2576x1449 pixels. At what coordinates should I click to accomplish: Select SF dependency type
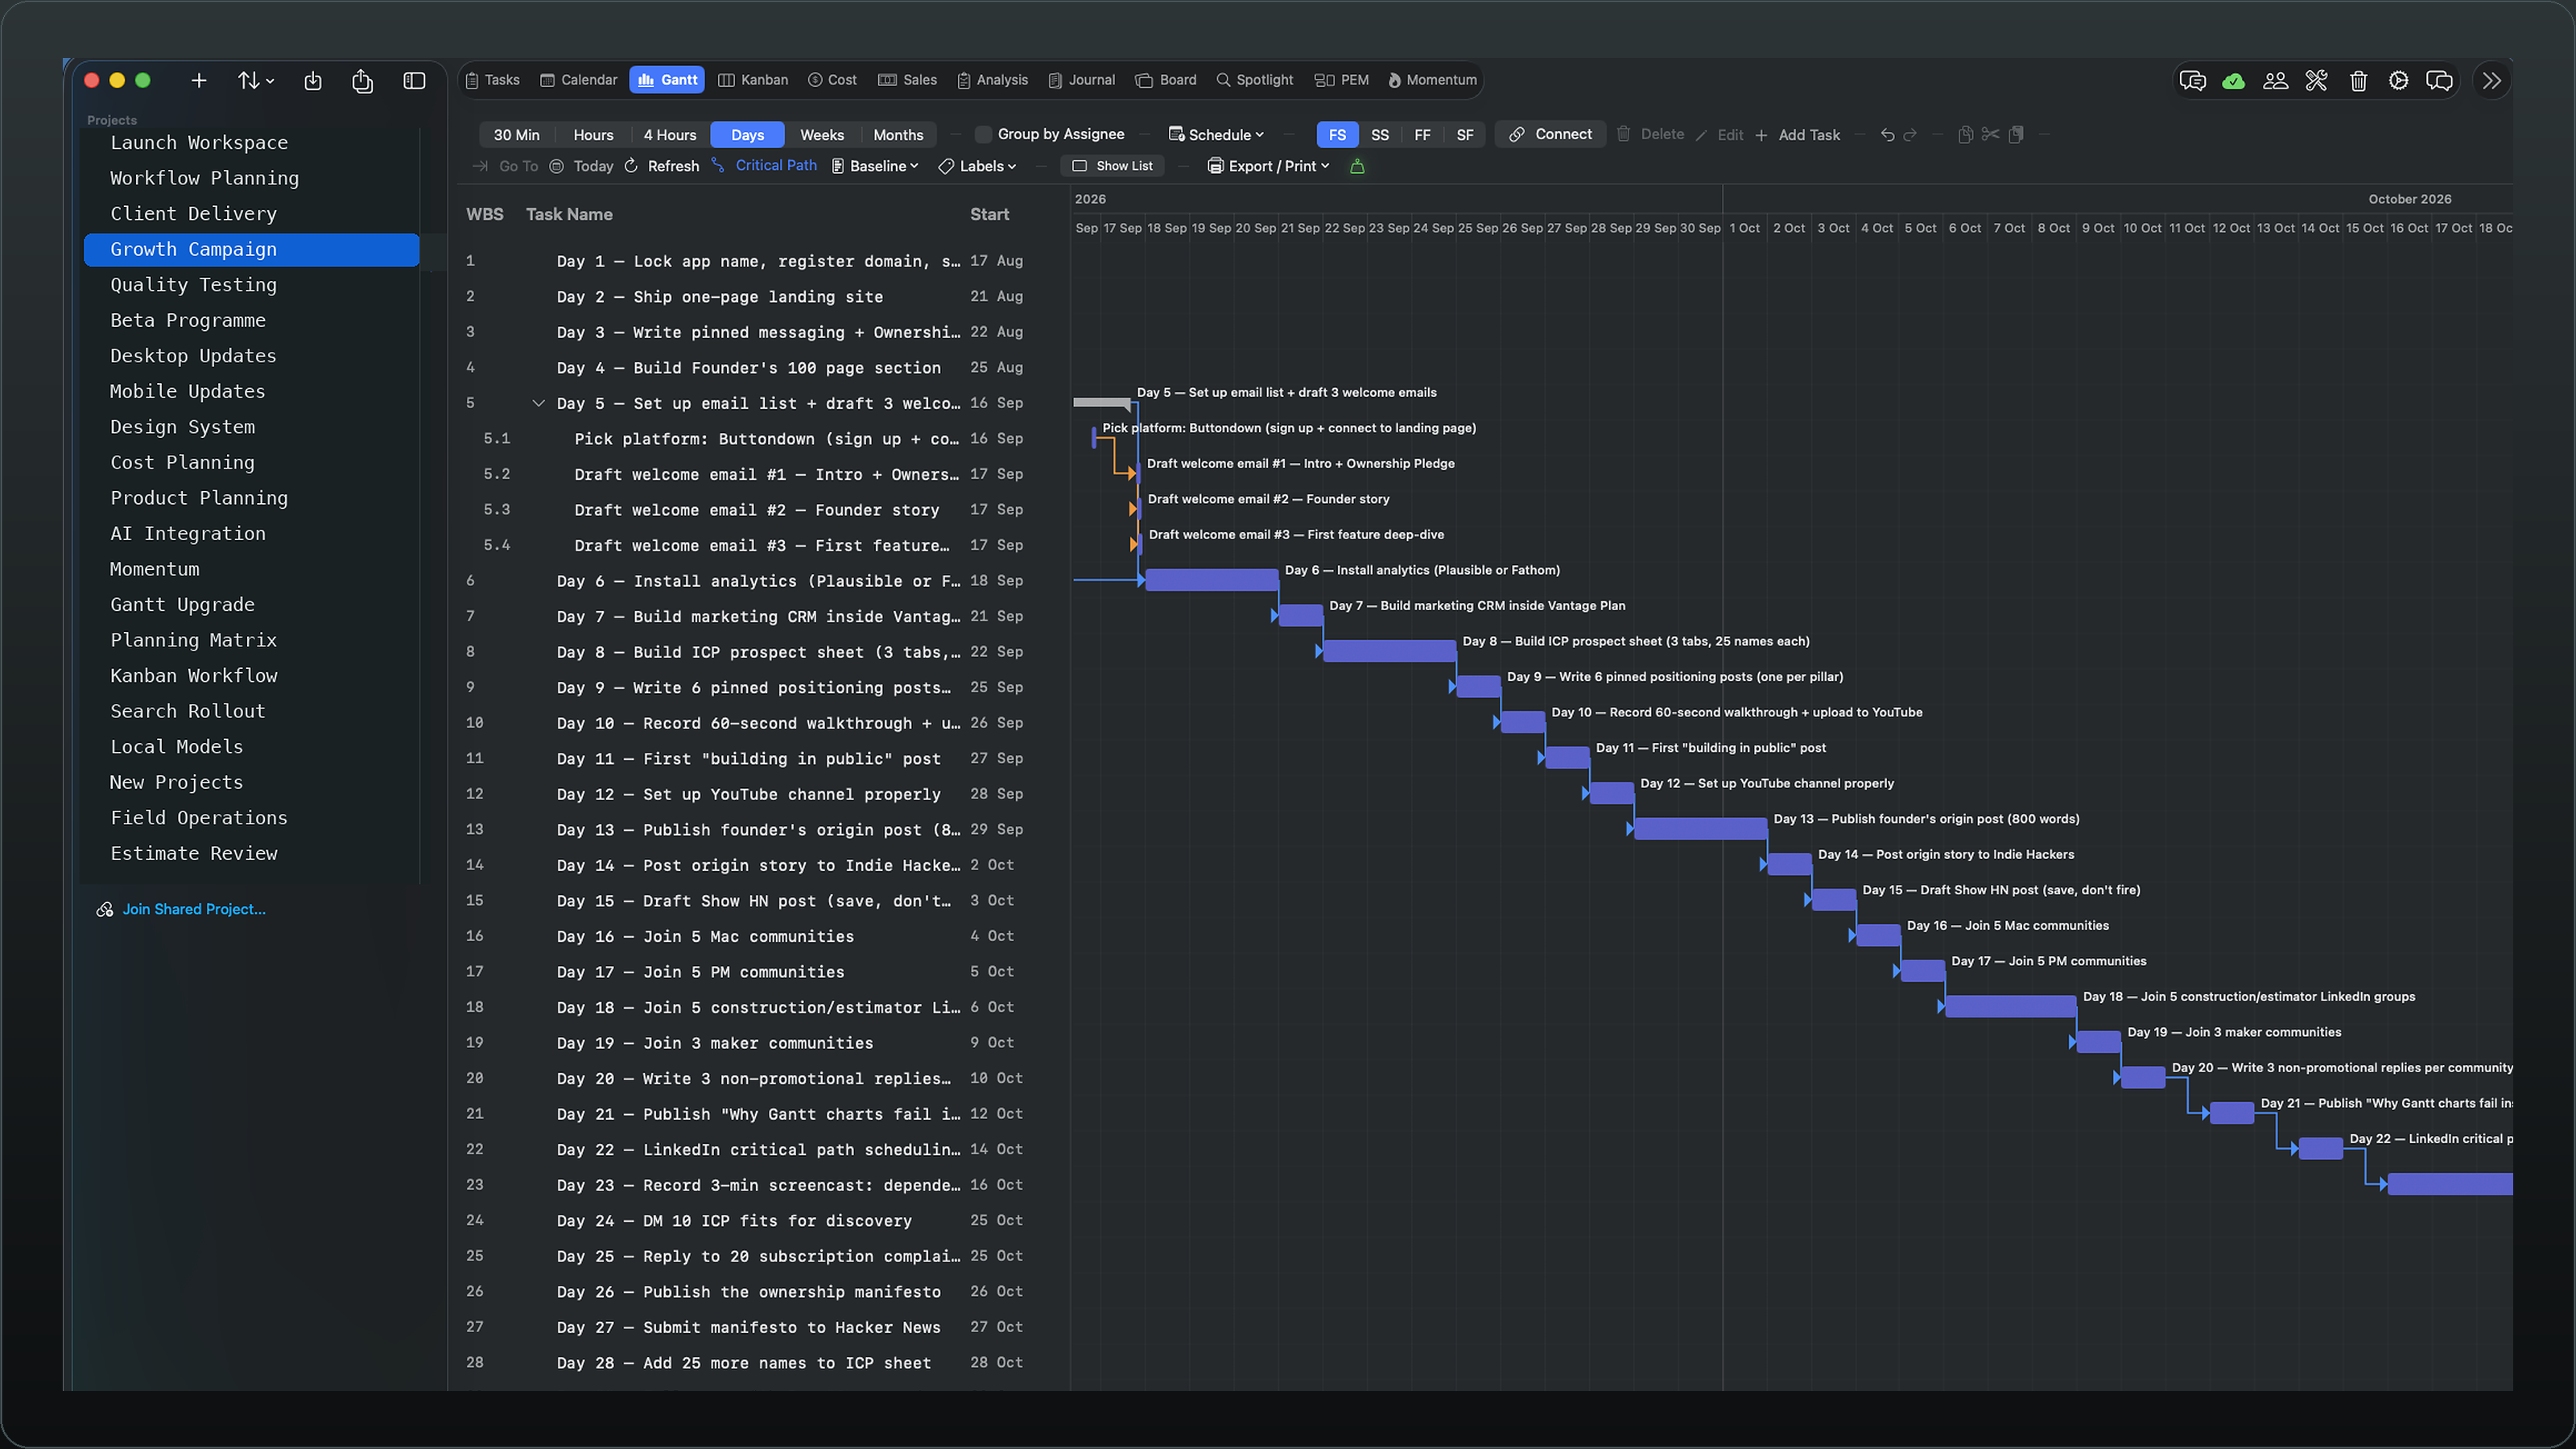(x=1464, y=135)
